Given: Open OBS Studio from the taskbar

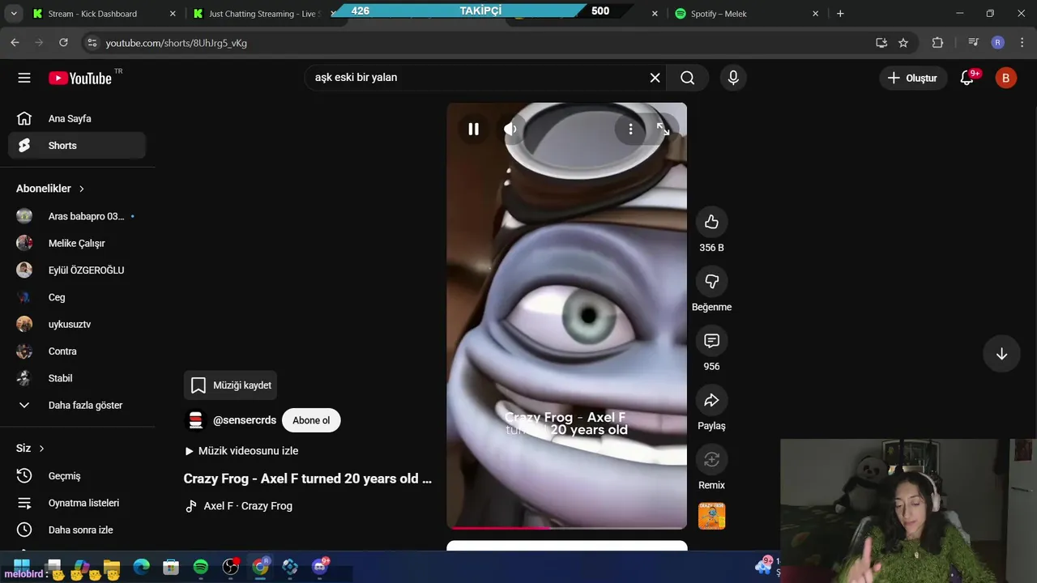Looking at the screenshot, I should [231, 567].
